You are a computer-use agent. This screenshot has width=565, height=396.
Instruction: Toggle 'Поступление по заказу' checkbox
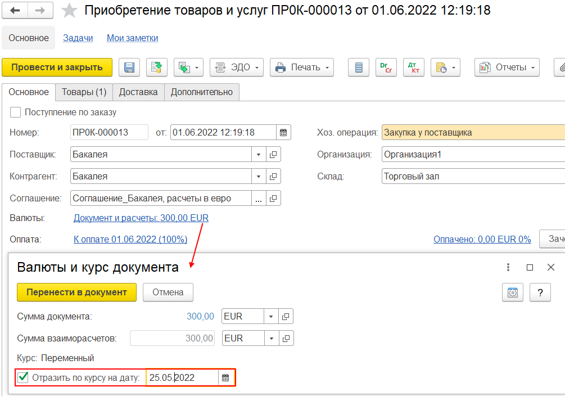(16, 112)
